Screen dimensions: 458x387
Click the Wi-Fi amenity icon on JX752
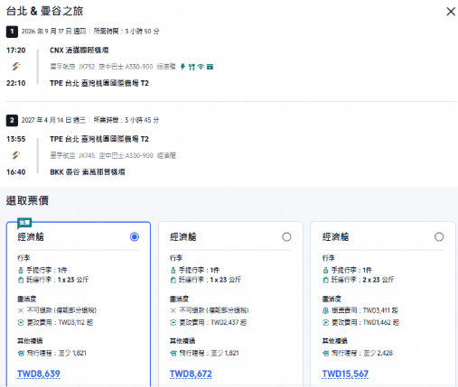tap(201, 67)
